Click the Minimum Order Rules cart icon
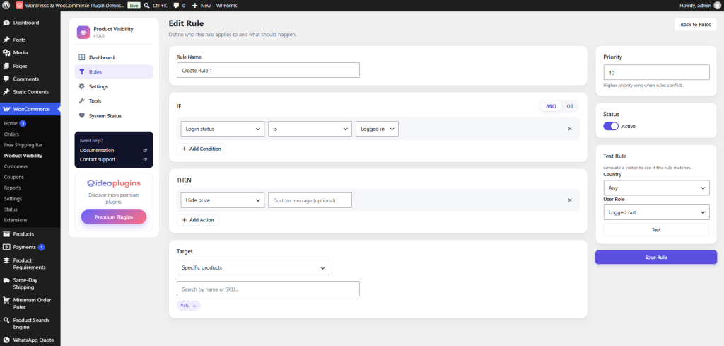 pyautogui.click(x=6, y=300)
